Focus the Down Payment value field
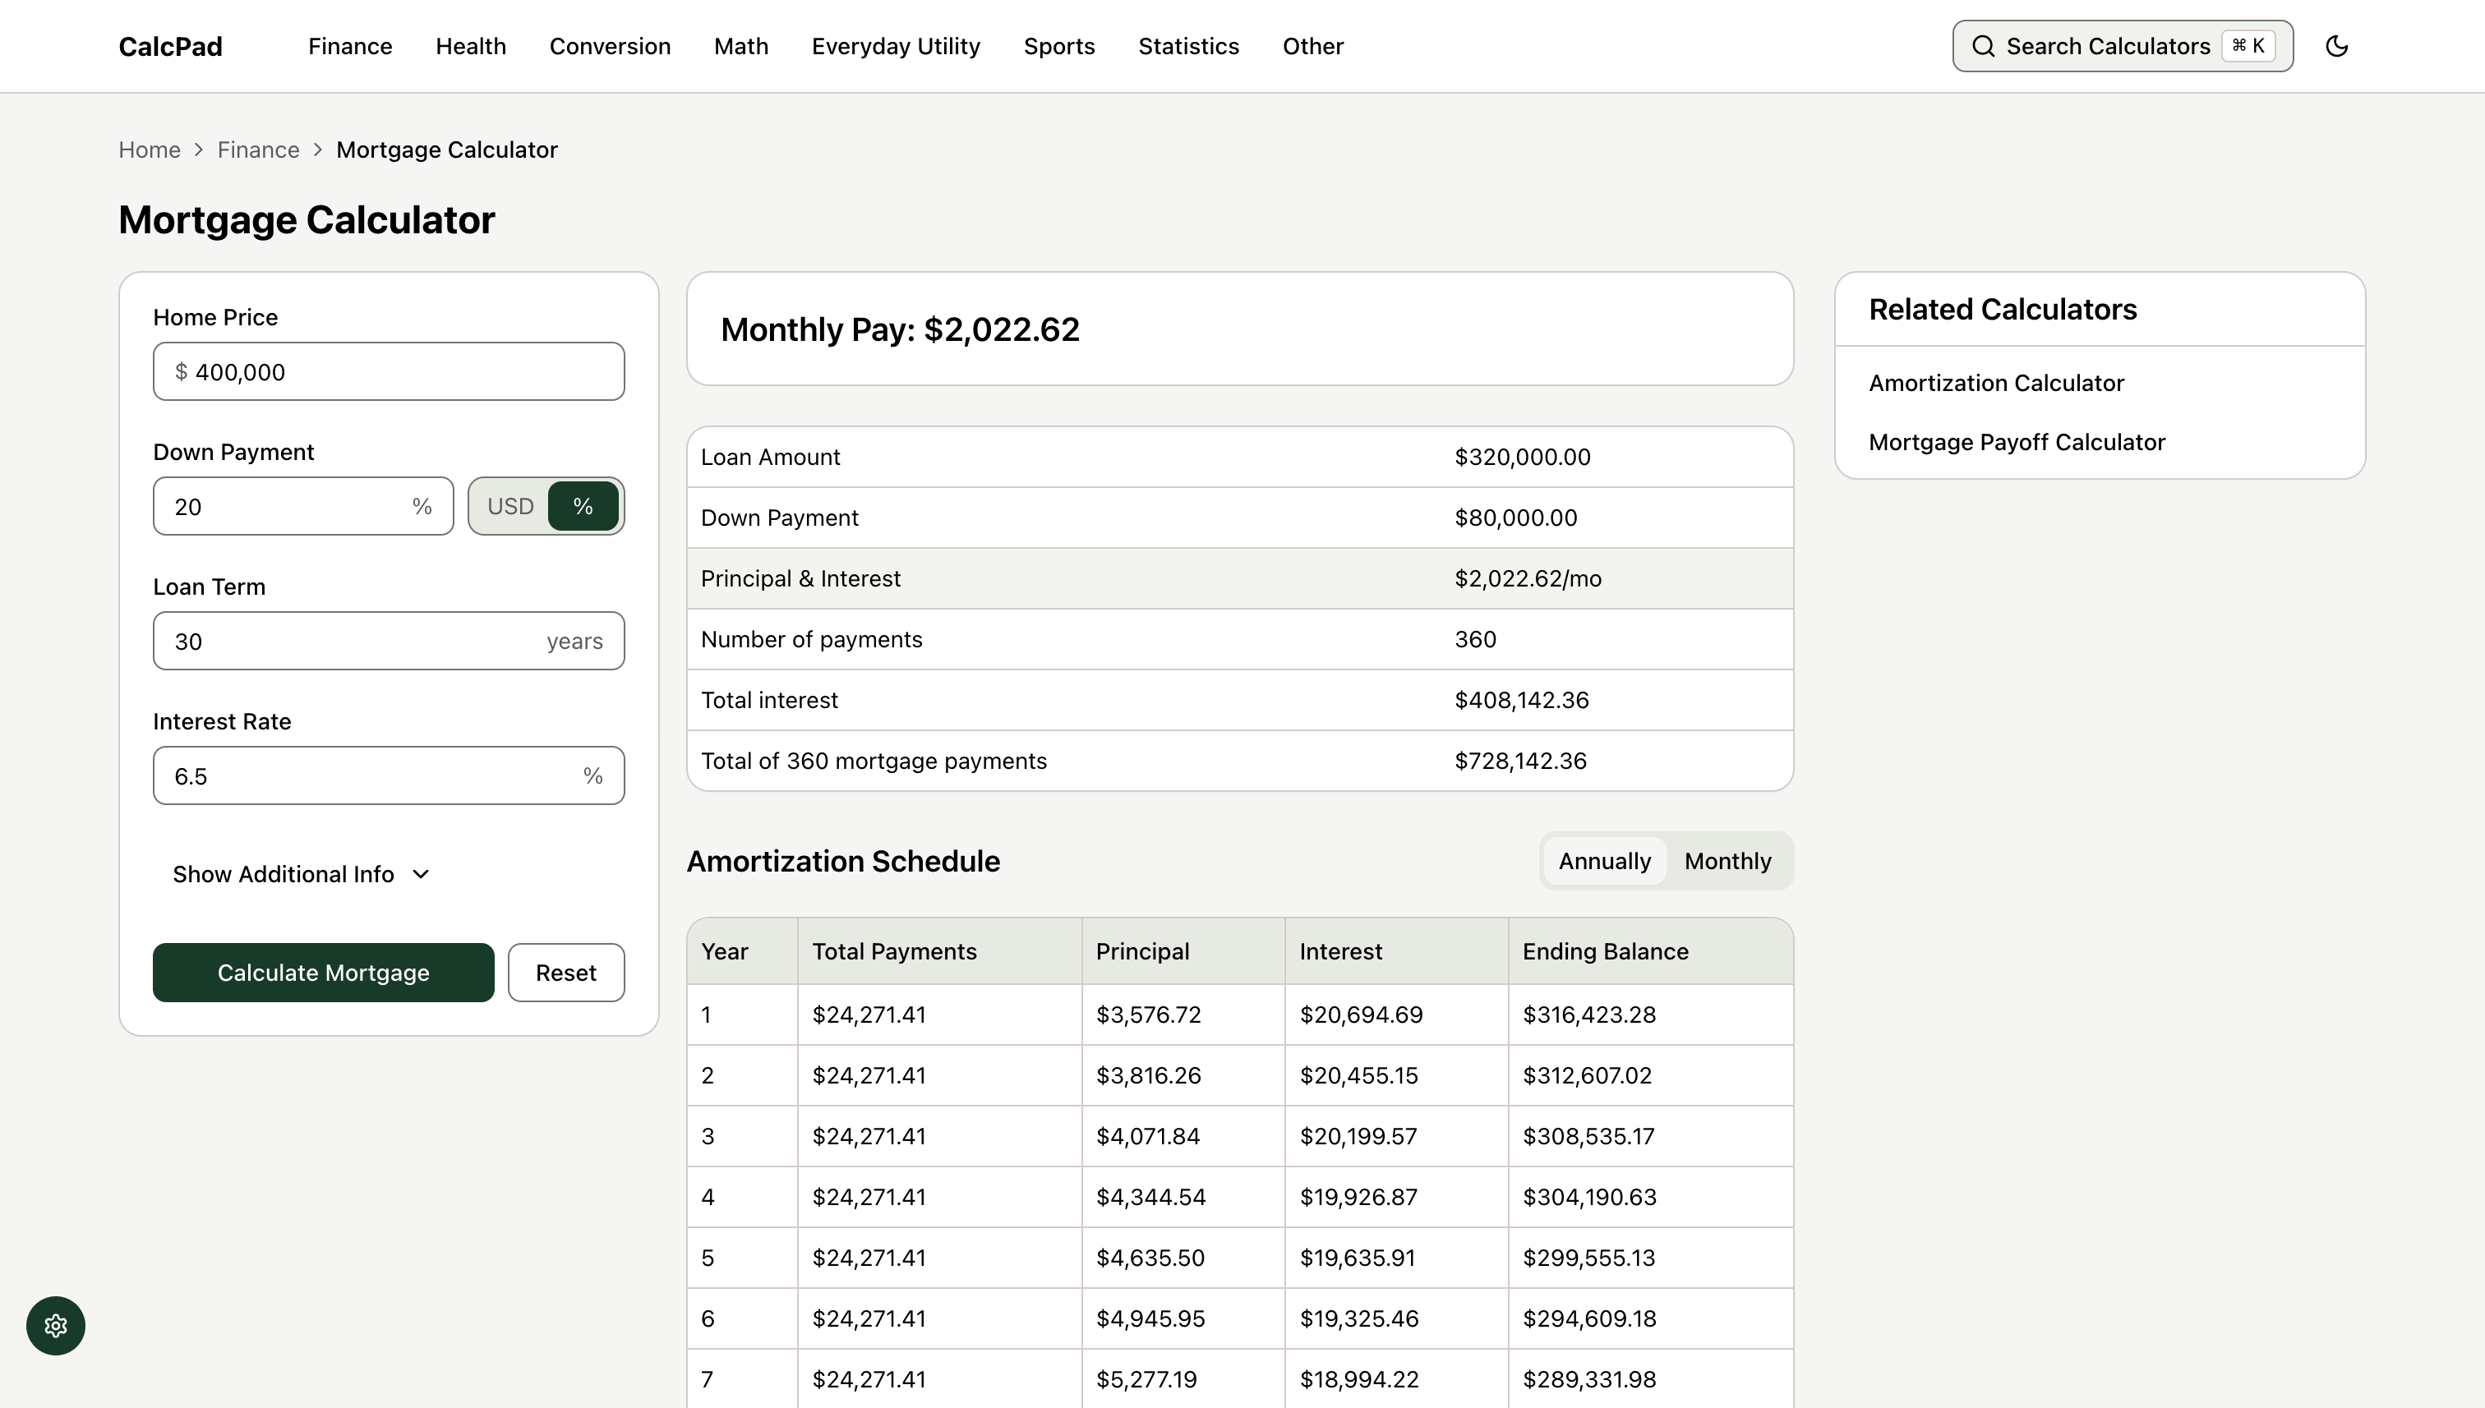Image resolution: width=2485 pixels, height=1408 pixels. (x=302, y=506)
